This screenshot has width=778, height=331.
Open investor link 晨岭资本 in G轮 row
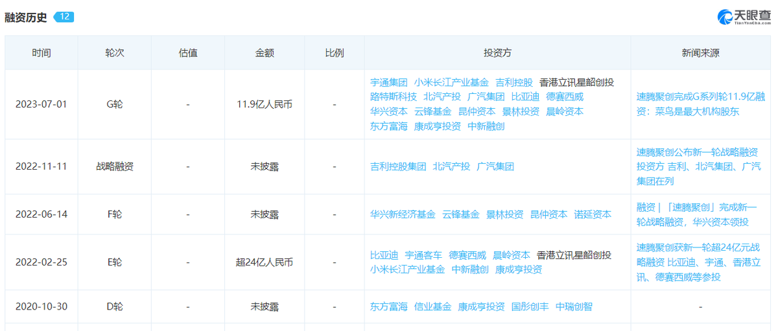[565, 111]
